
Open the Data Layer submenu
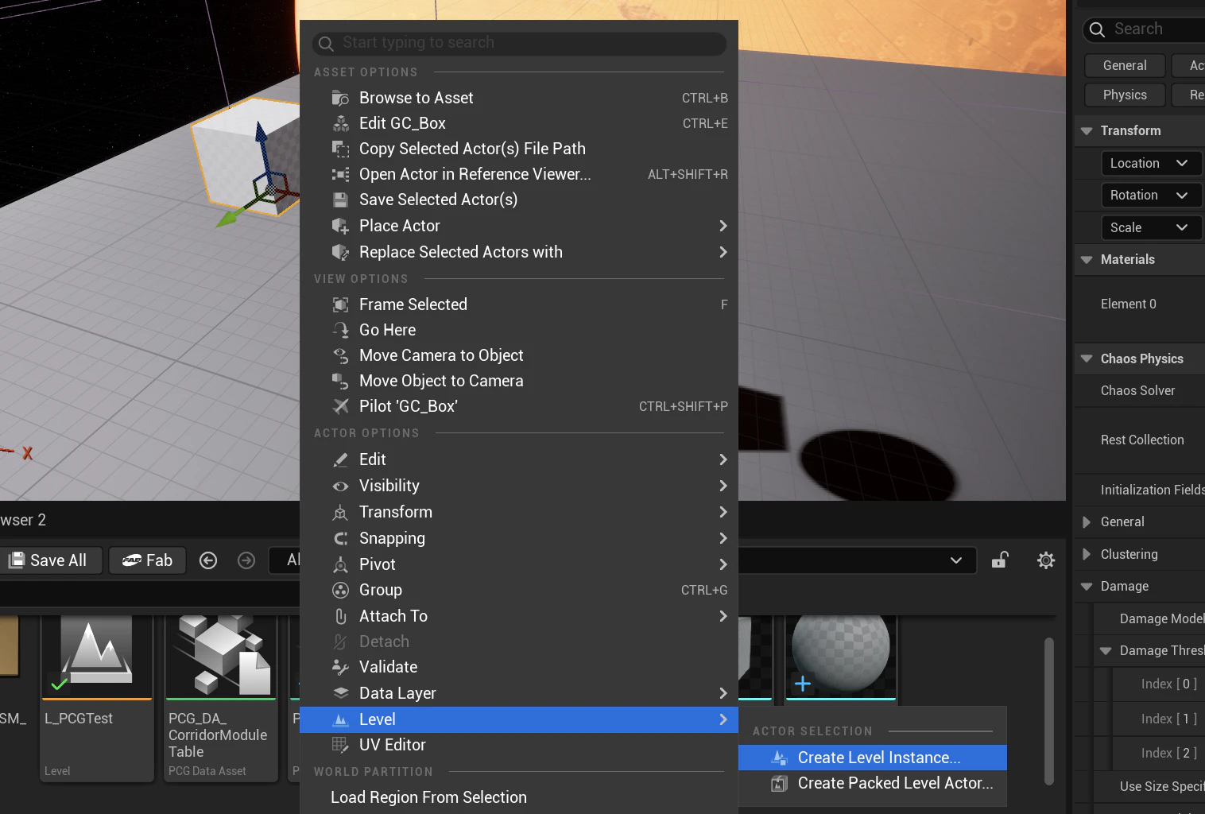point(519,693)
